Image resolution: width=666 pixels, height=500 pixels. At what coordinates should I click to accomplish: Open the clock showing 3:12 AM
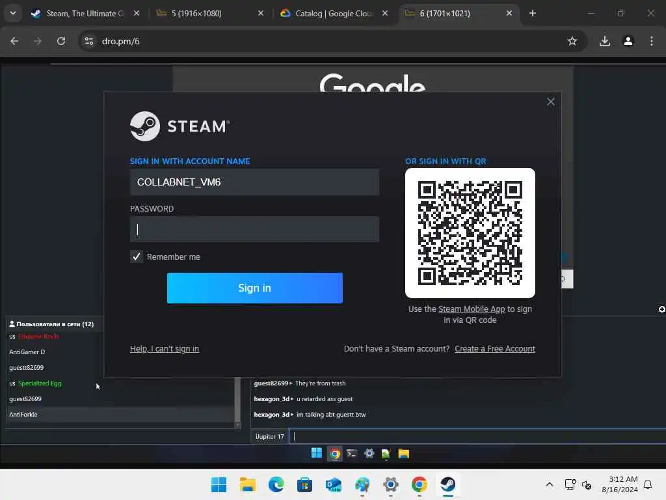point(620,484)
